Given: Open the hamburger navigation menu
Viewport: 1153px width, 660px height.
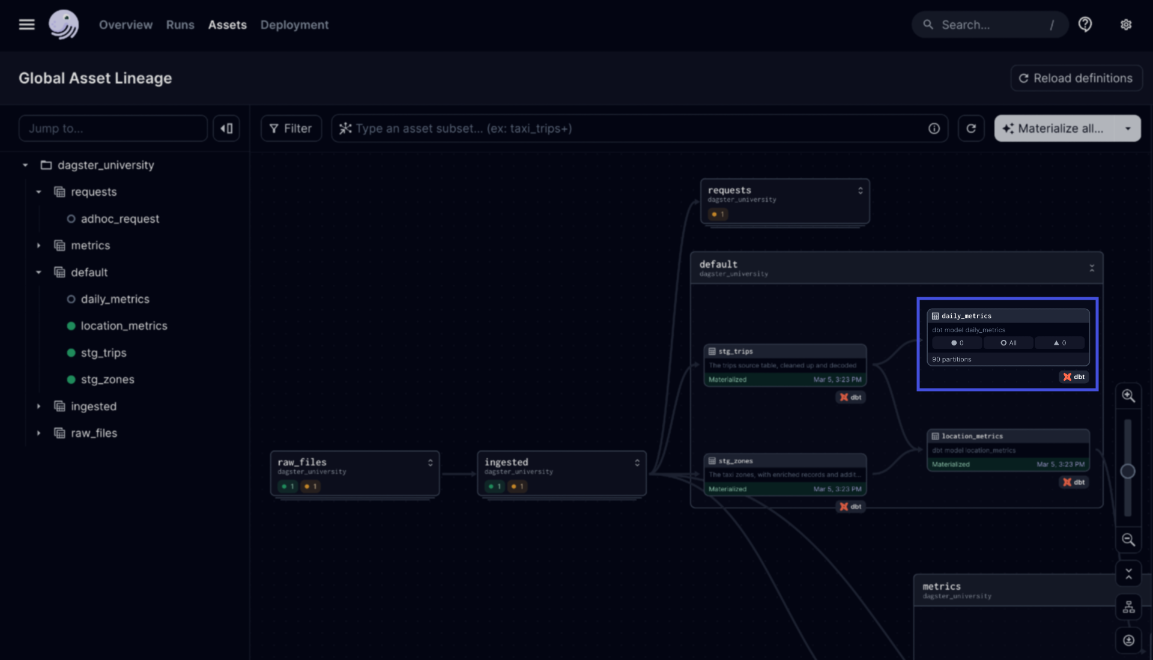Looking at the screenshot, I should tap(26, 25).
